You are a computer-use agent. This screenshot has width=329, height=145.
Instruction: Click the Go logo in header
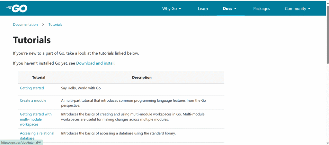pos(17,9)
